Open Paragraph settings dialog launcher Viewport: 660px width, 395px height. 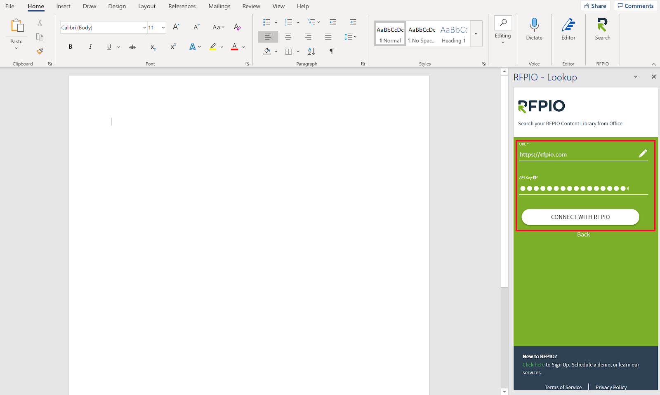click(363, 64)
